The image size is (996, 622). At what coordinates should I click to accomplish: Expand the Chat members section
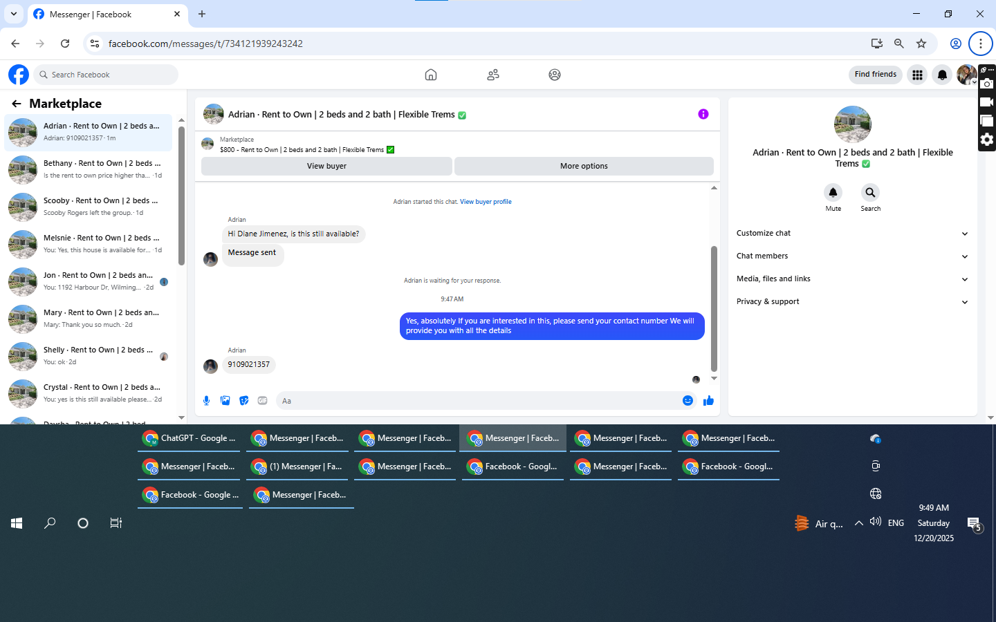click(x=852, y=256)
